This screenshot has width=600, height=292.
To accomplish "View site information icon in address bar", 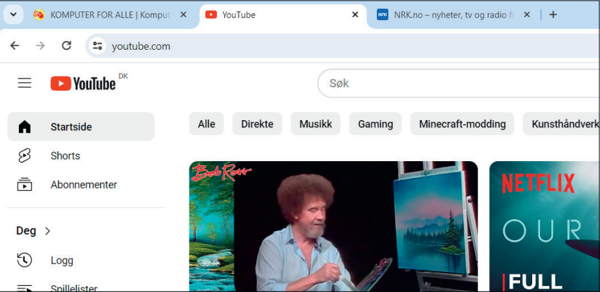I will [x=97, y=46].
